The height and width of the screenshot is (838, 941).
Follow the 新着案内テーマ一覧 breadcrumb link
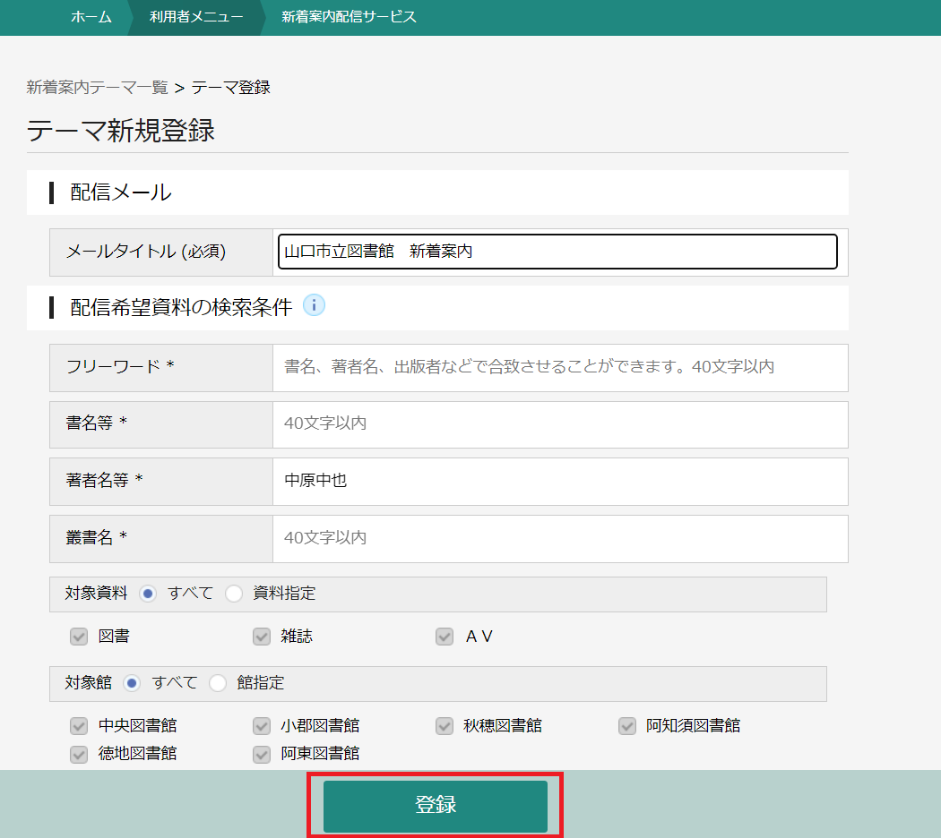[x=98, y=87]
